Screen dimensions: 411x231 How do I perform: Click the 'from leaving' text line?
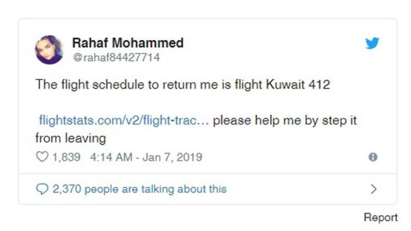pyautogui.click(x=71, y=138)
